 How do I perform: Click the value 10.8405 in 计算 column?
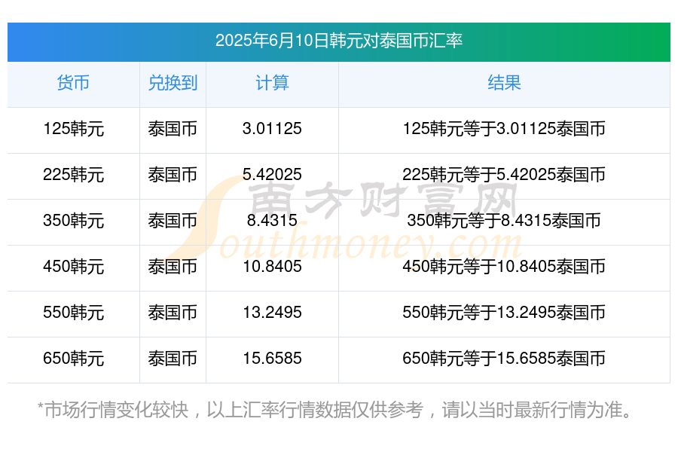click(272, 266)
